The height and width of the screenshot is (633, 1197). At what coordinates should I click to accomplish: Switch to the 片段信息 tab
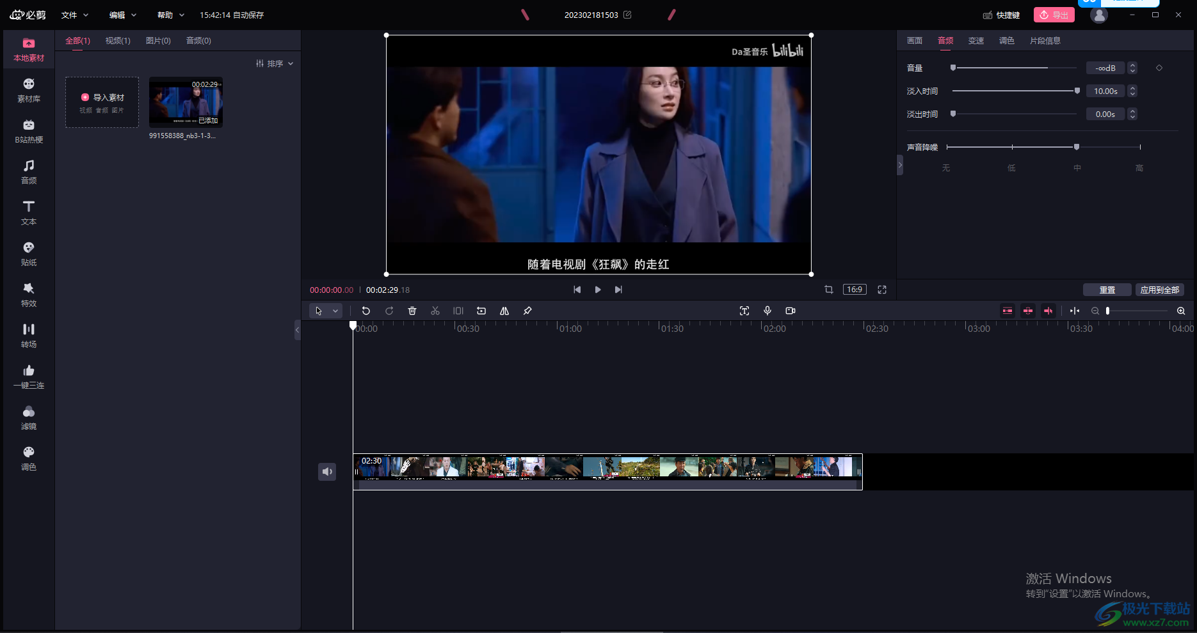pyautogui.click(x=1045, y=40)
